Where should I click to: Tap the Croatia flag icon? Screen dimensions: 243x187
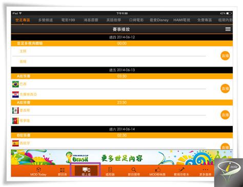click(15, 94)
